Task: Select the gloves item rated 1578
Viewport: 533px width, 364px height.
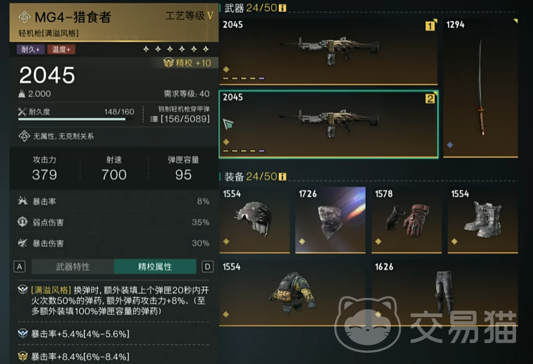Action: point(407,220)
